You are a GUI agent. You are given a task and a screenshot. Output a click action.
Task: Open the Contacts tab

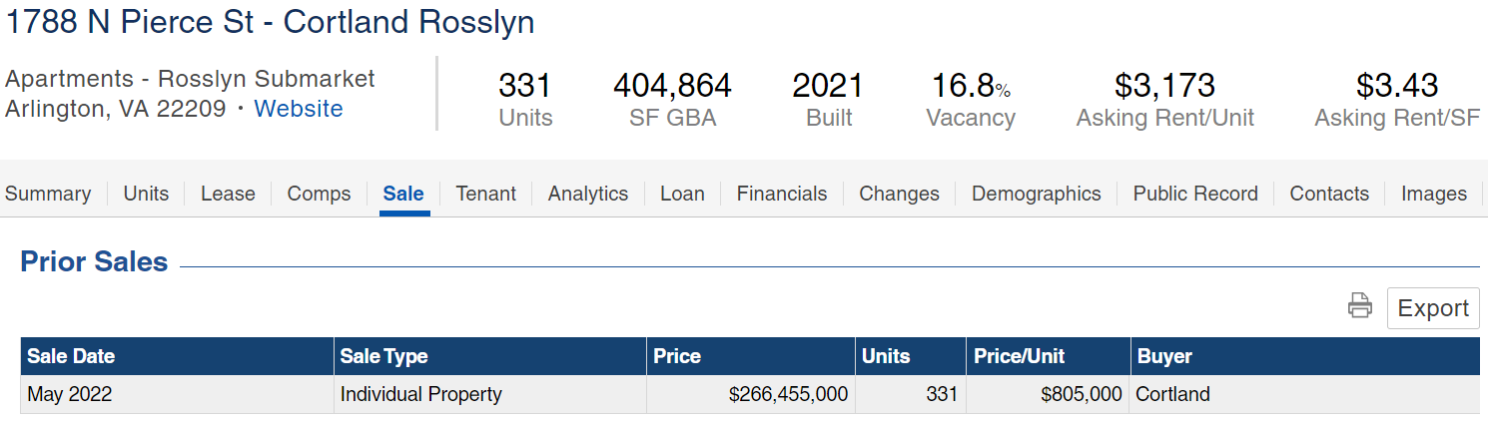click(1329, 194)
